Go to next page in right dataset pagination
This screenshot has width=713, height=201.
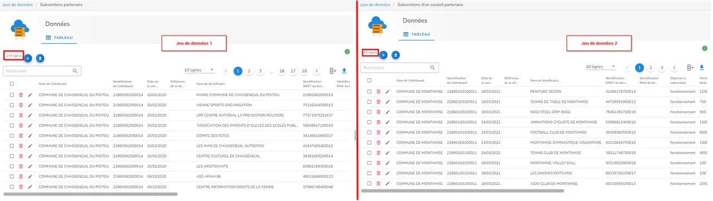click(x=674, y=68)
